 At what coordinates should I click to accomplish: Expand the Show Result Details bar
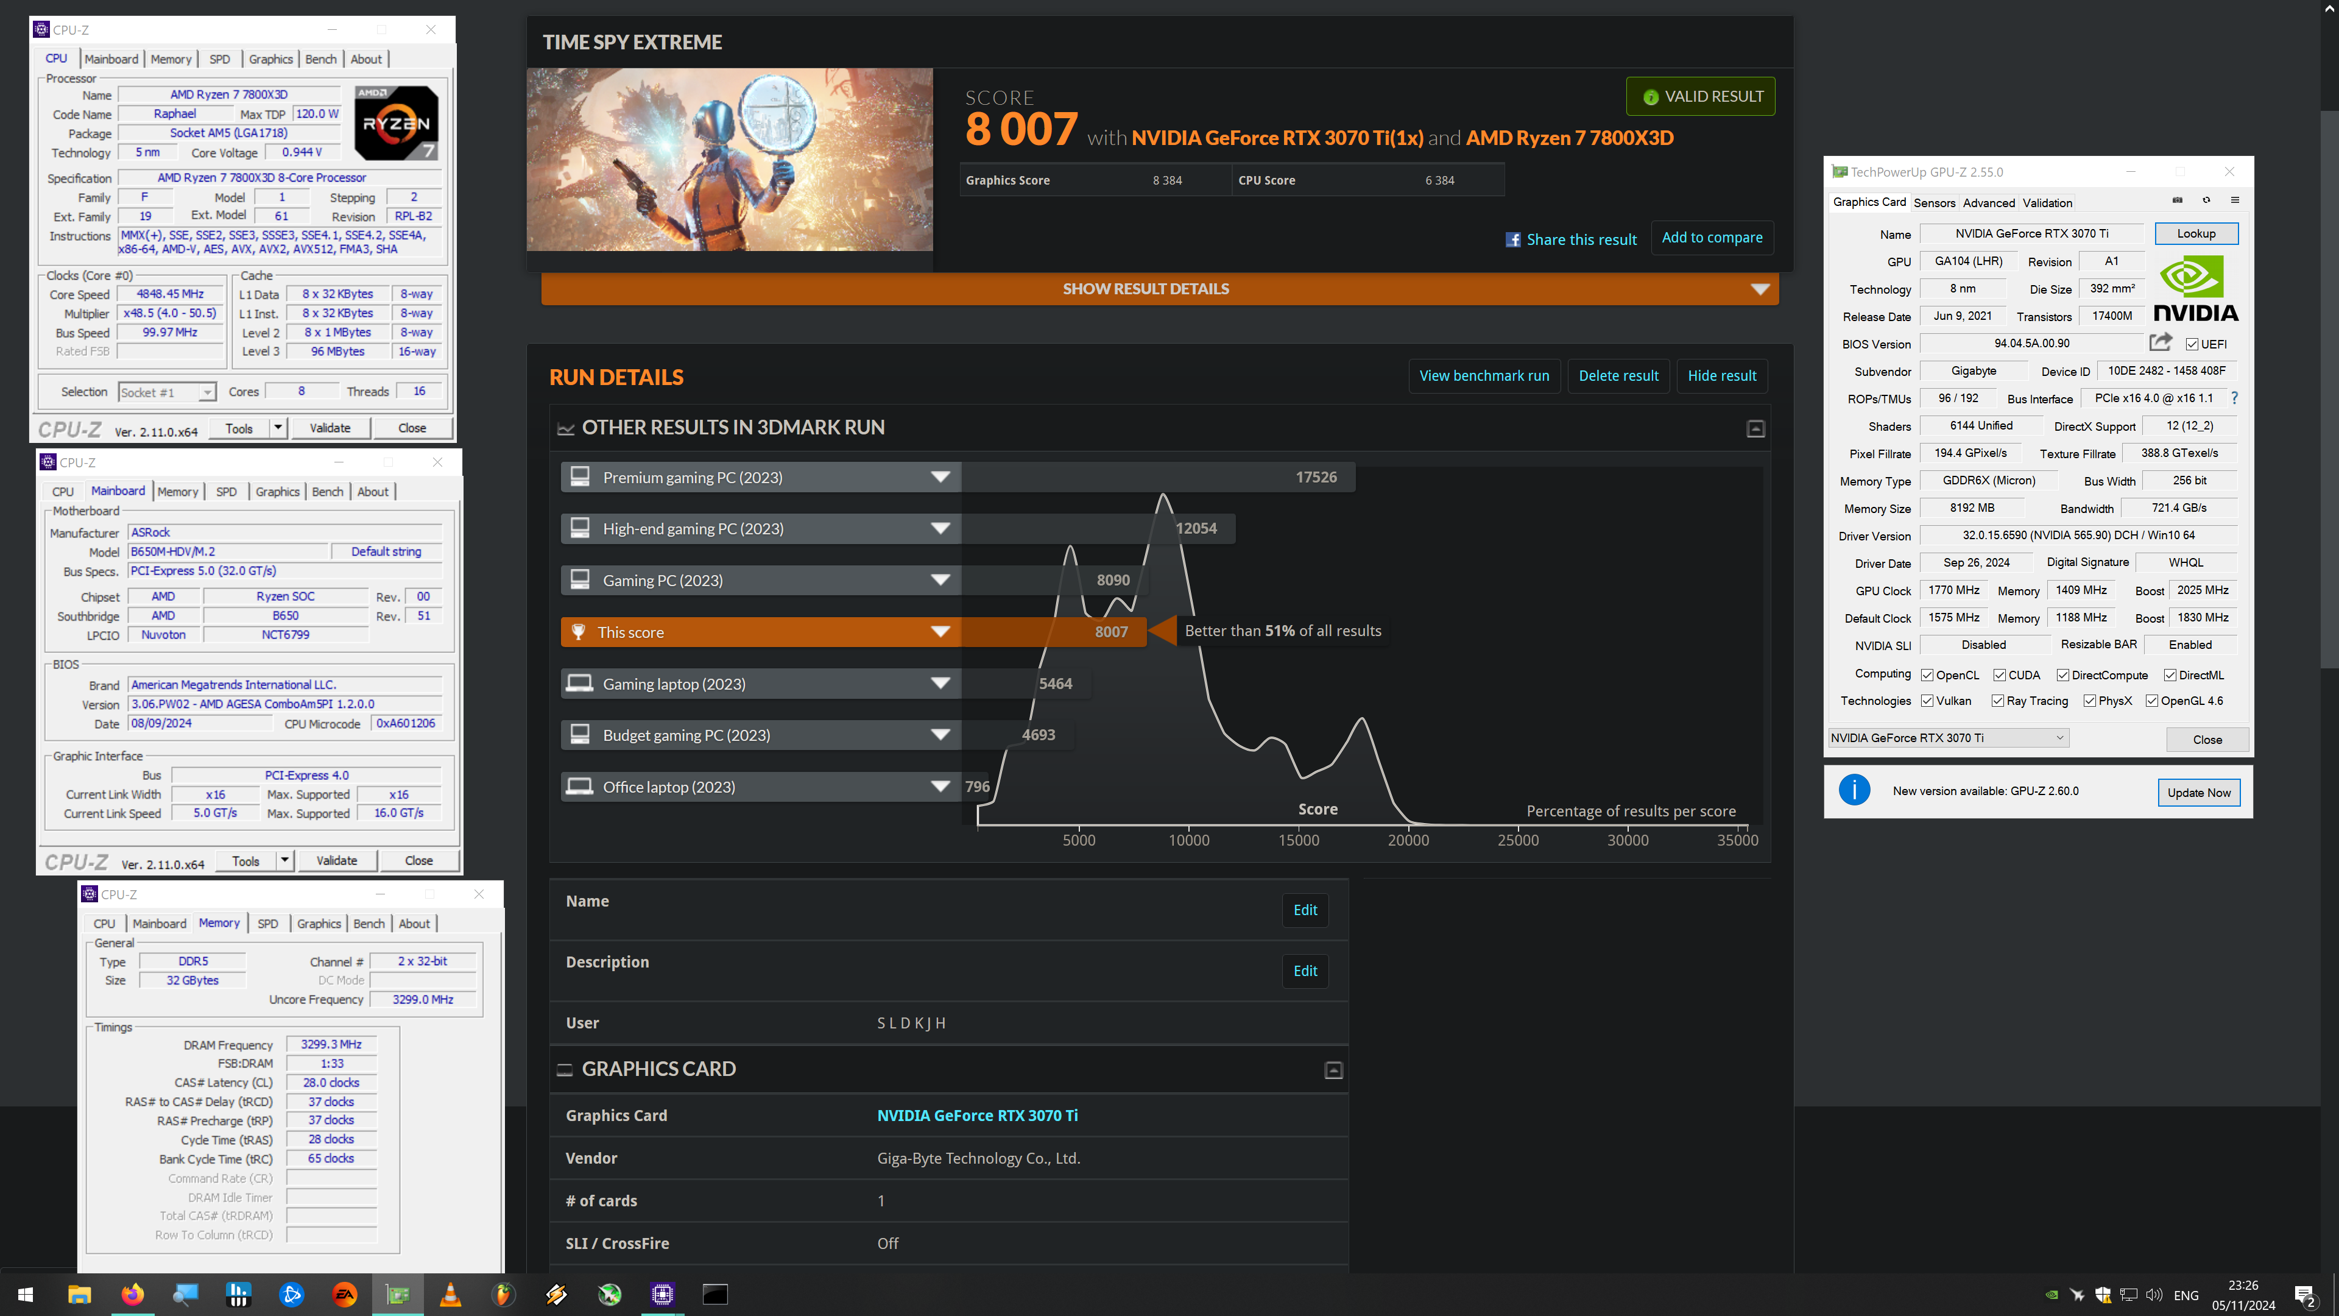pyautogui.click(x=1160, y=289)
